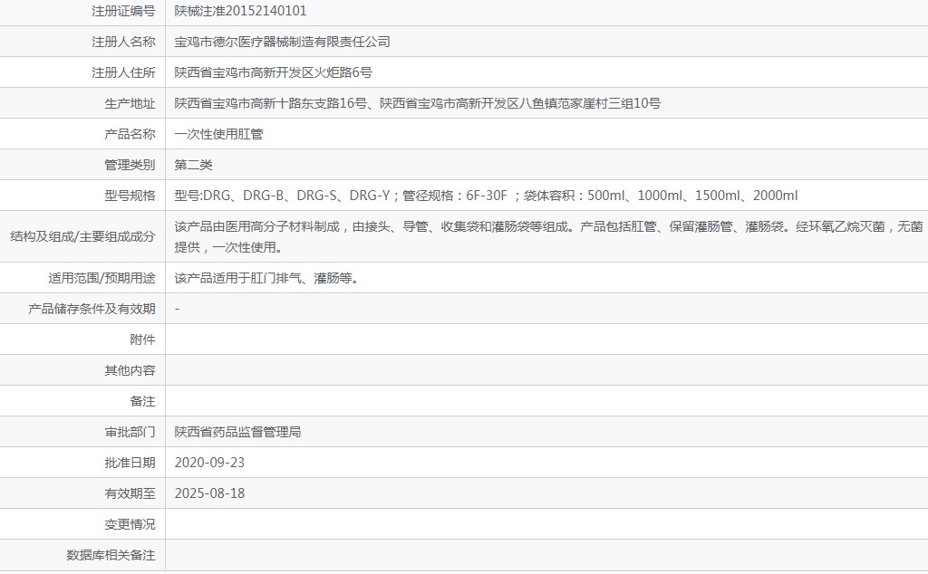This screenshot has height=574, width=928.
Task: Click model spec text starting 型号:DRG
Action: [486, 196]
